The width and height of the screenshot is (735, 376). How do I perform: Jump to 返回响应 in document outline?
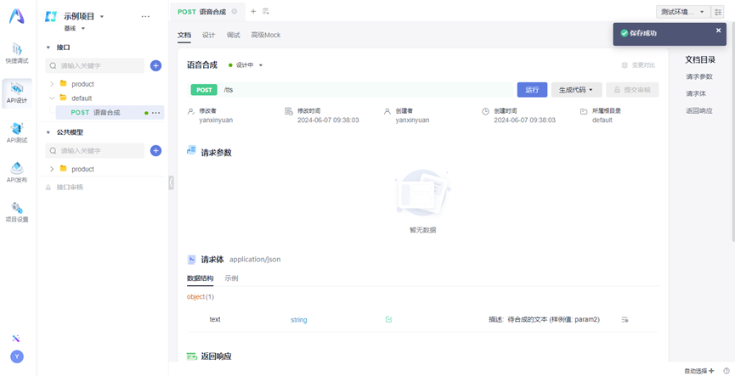tap(699, 111)
